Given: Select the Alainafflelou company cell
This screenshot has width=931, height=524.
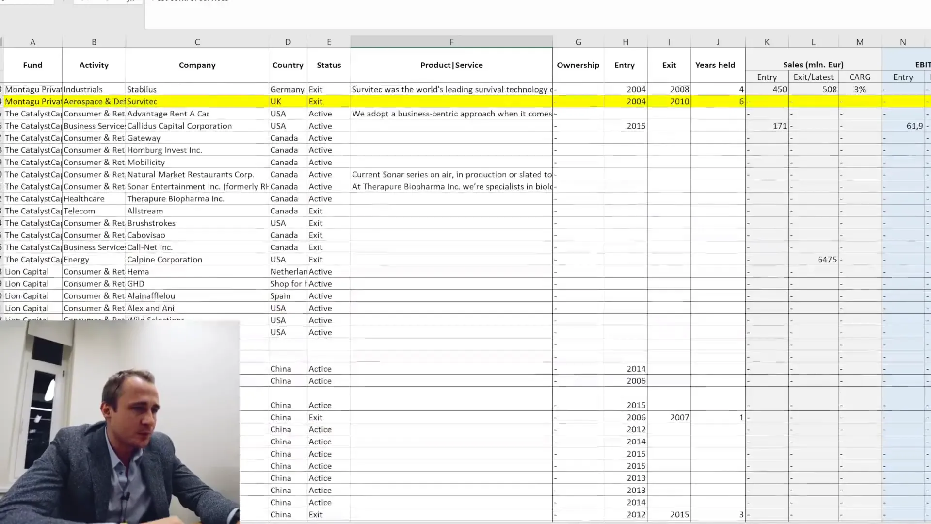Looking at the screenshot, I should 197,295.
